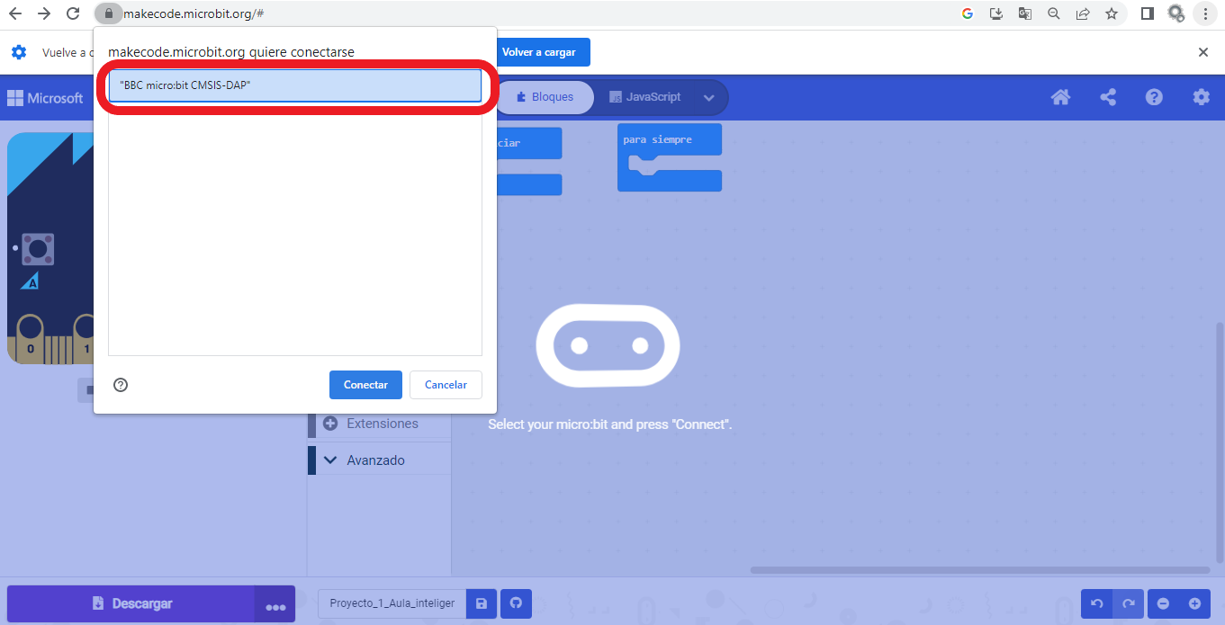Switch to the Bloques tab
Screen dimensions: 1225x625
tap(545, 97)
